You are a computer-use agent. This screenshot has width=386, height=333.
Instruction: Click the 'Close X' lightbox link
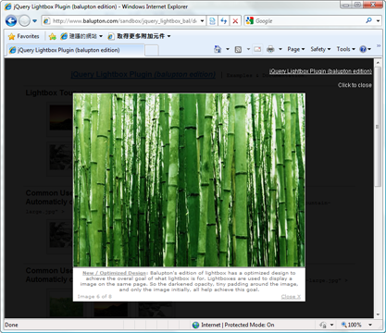291,297
